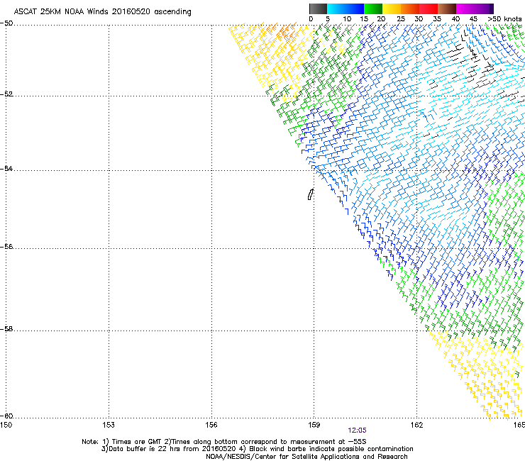This screenshot has height=461, width=525.
Task: Click the -58 latitude axis label
Action: tap(6, 329)
